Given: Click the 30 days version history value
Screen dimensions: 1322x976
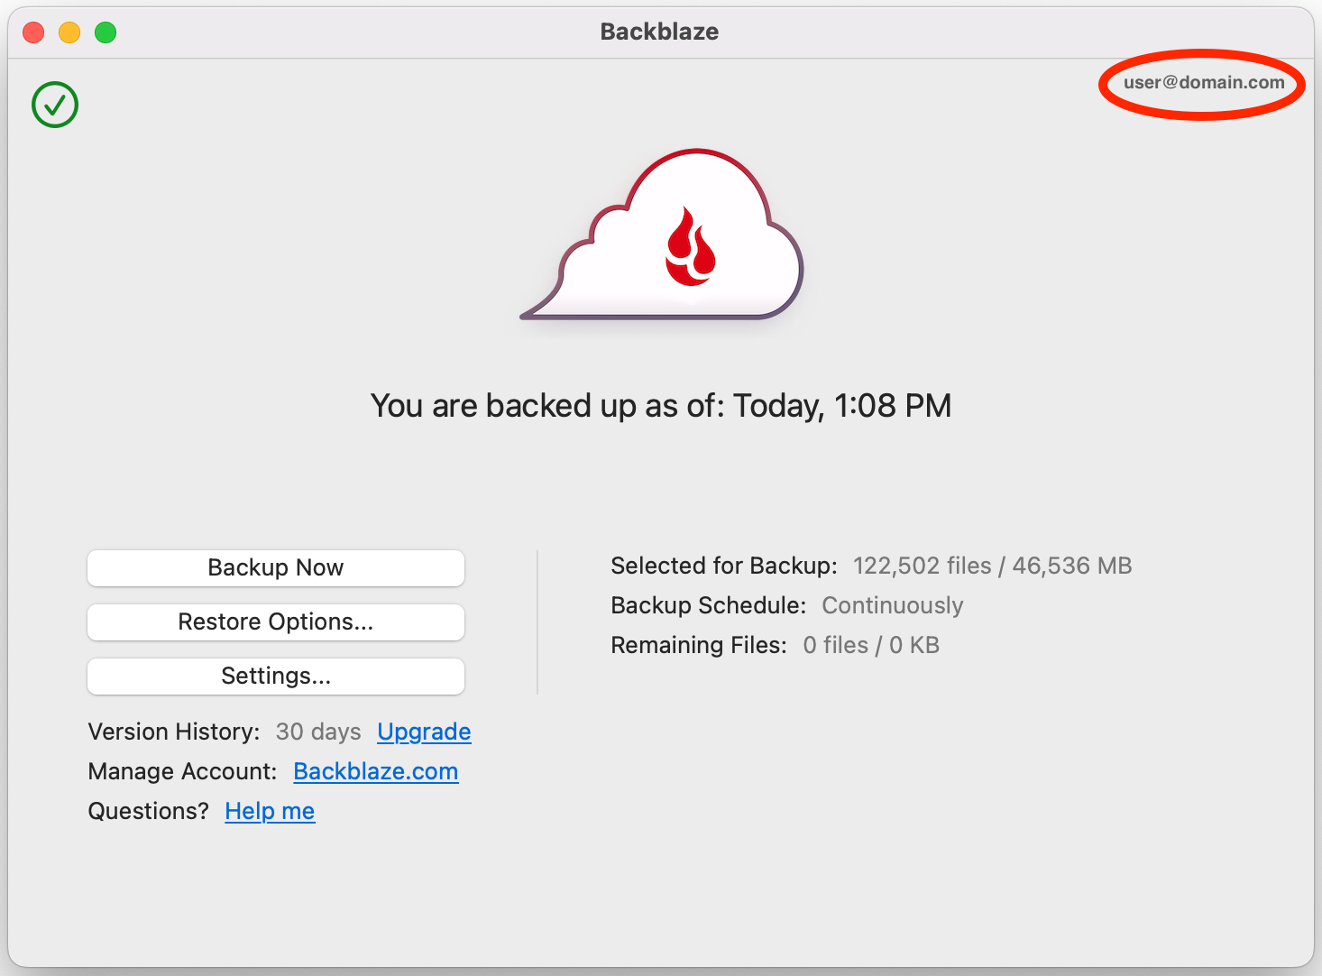Looking at the screenshot, I should pyautogui.click(x=318, y=732).
